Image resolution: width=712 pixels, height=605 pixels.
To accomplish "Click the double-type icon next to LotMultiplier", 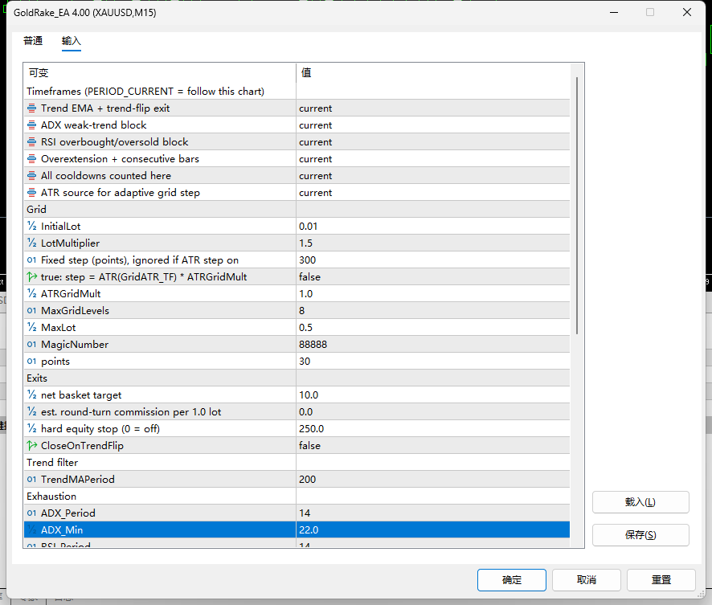I will point(32,243).
